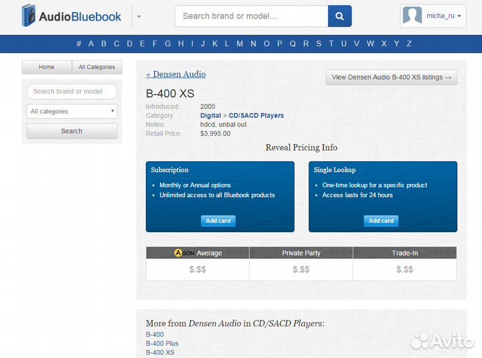Select letter J in alphabet bar

coord(203,43)
